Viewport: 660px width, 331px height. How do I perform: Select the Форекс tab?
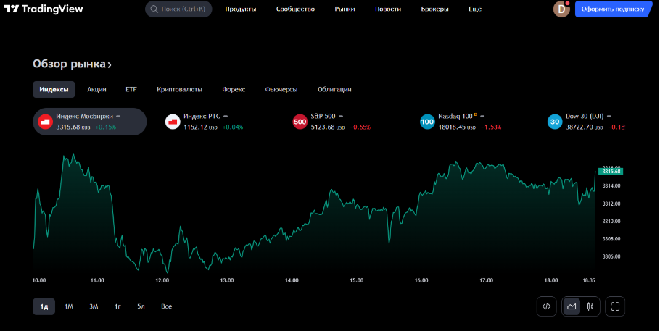click(x=234, y=89)
